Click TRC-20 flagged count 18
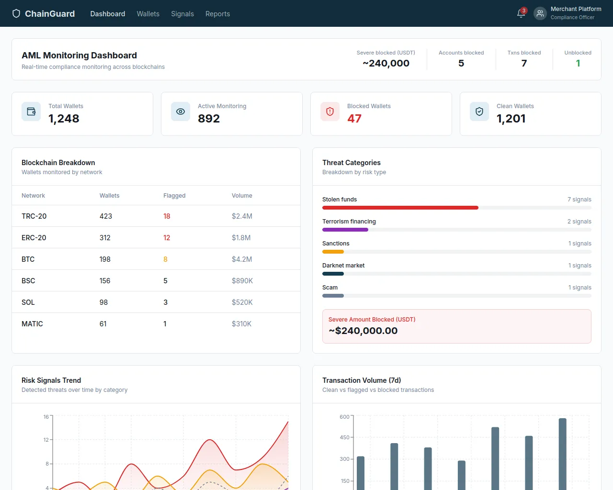 [x=167, y=216]
